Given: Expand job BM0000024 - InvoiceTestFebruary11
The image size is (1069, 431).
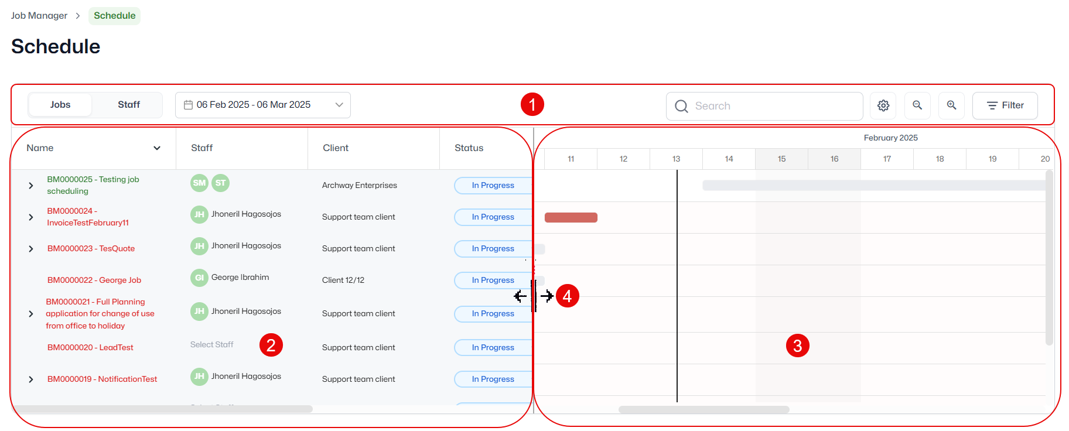Looking at the screenshot, I should tap(30, 217).
